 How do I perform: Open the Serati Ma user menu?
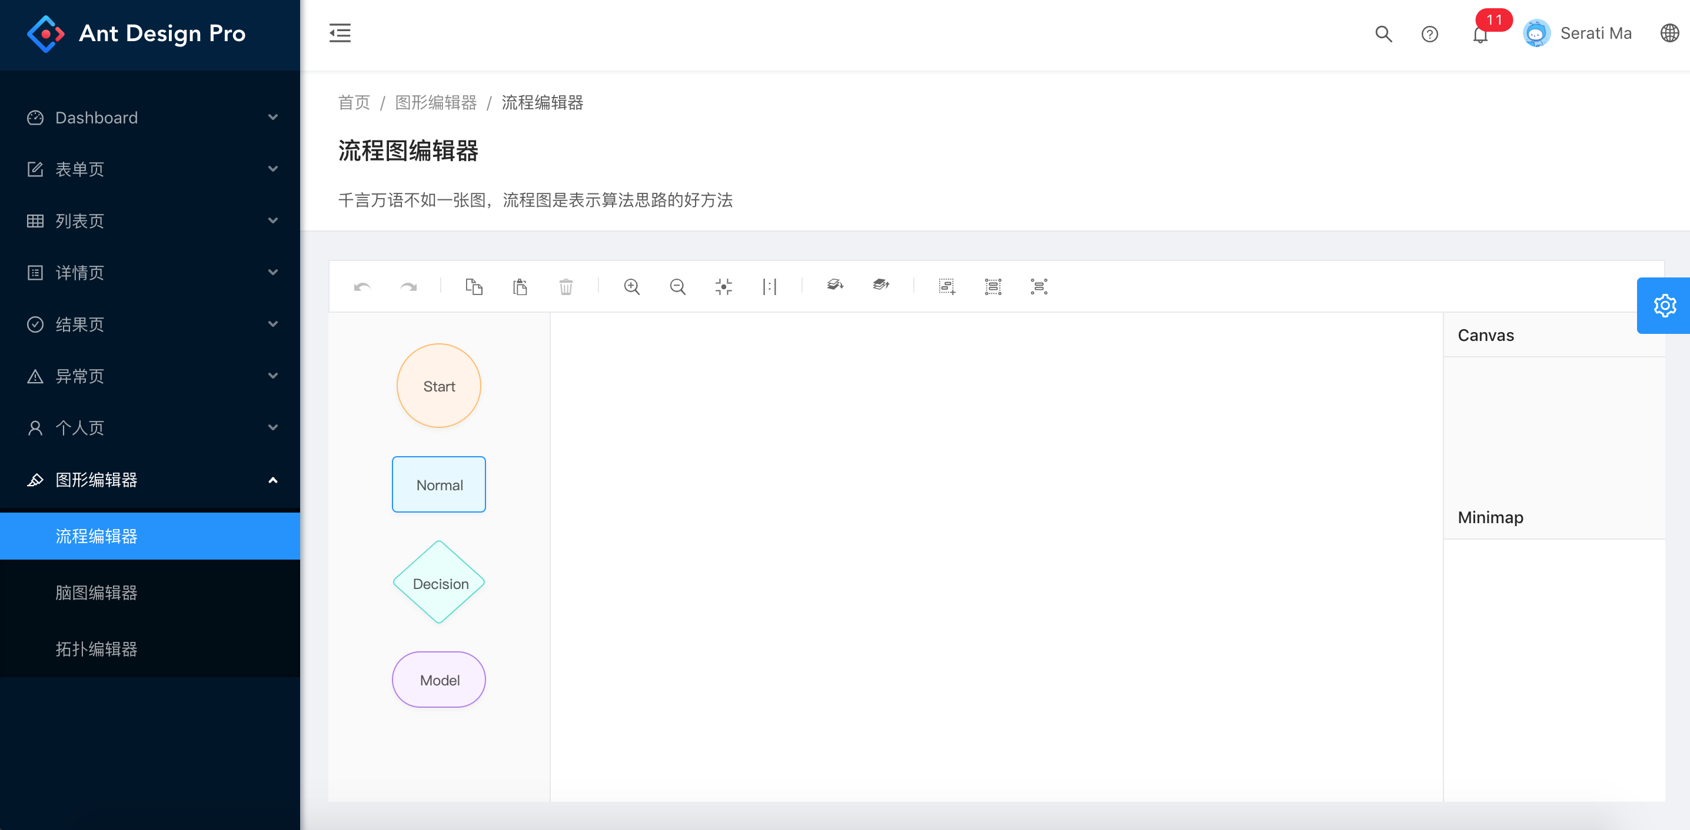click(1578, 34)
